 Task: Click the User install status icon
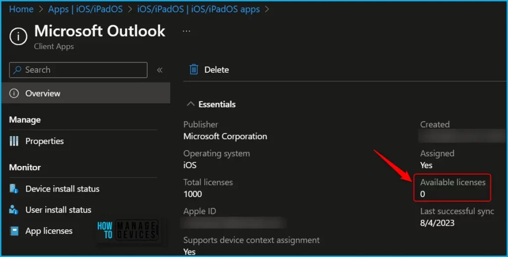(x=14, y=210)
